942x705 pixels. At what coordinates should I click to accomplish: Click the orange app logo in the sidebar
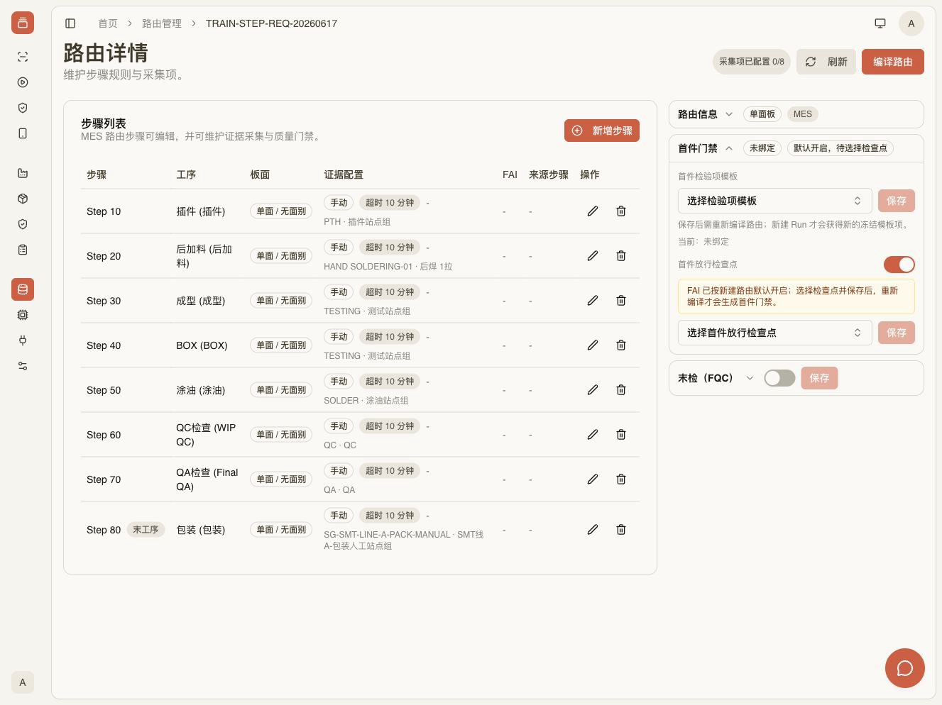[x=23, y=23]
